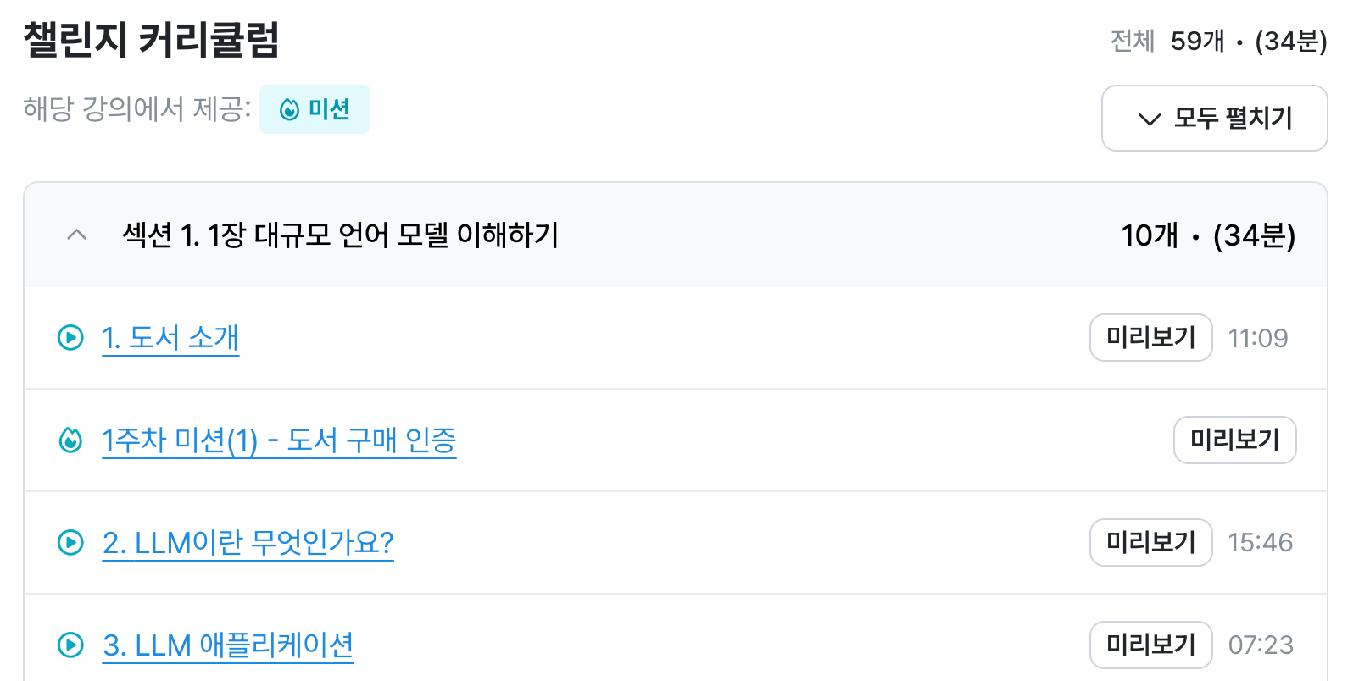Image resolution: width=1370 pixels, height=681 pixels.
Task: Click play icon beside '1. 도서 소개'
Action: [70, 338]
